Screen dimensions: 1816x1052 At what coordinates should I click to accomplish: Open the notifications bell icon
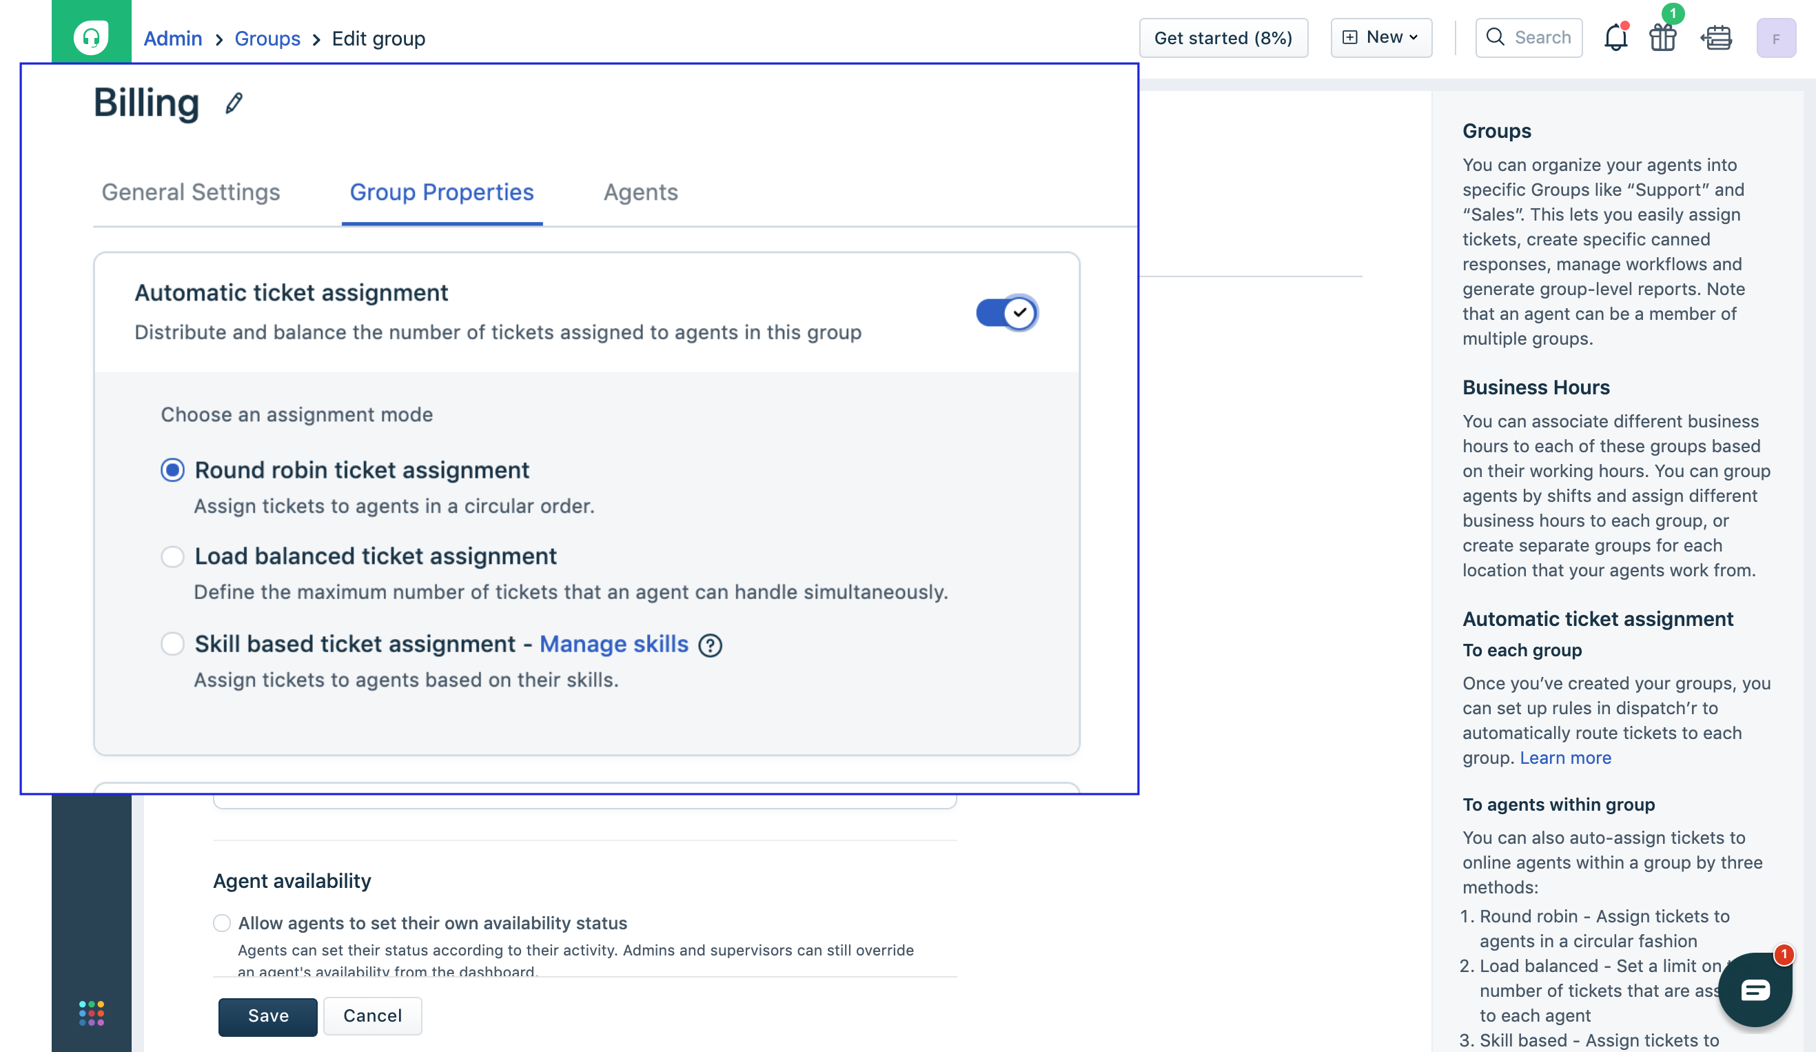click(x=1615, y=37)
